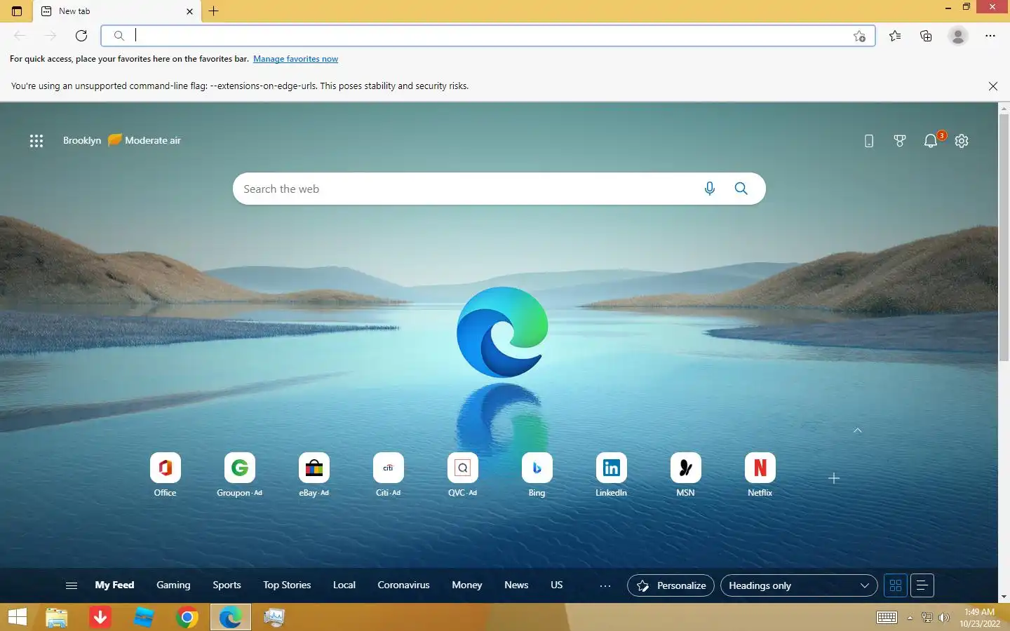
Task: Select the News feed tab
Action: (516, 585)
